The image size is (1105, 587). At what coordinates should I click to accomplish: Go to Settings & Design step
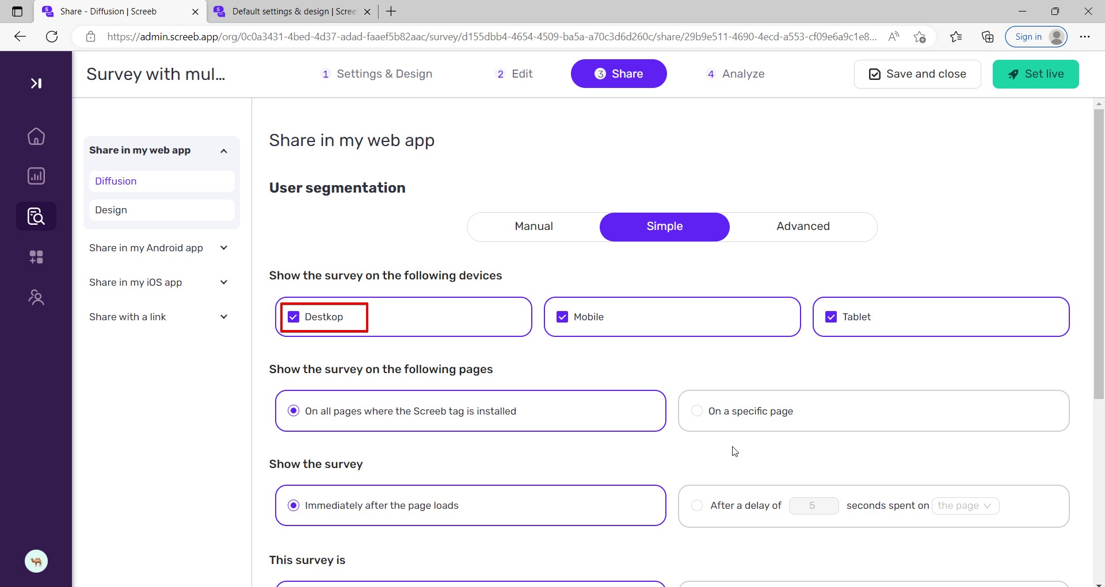[376, 74]
